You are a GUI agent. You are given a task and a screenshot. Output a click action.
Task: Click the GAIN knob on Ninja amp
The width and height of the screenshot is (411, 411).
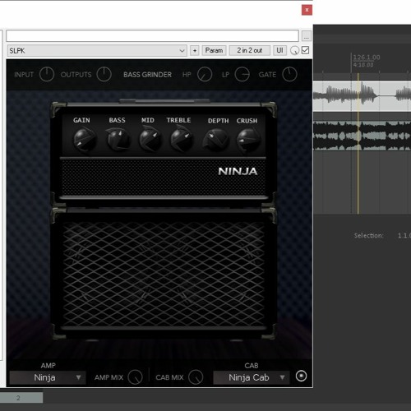85,140
